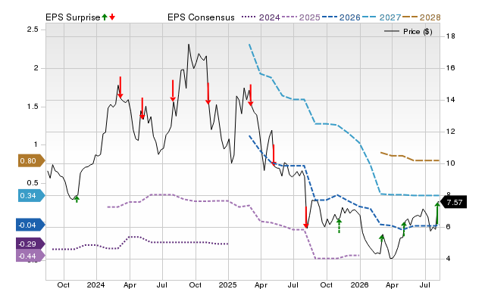
Task: Click the 12 label on the price axis
Action: 451,132
